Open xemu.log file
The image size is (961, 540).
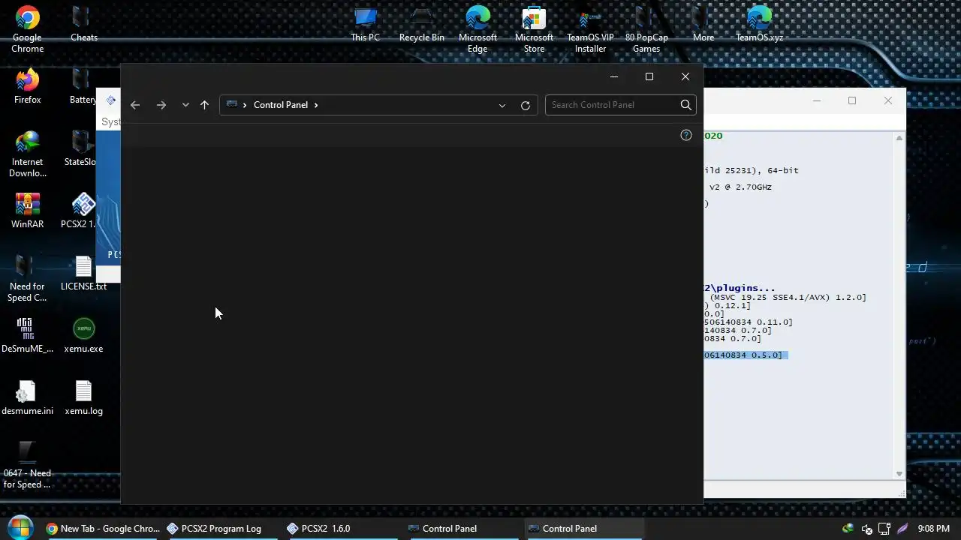[x=83, y=397]
